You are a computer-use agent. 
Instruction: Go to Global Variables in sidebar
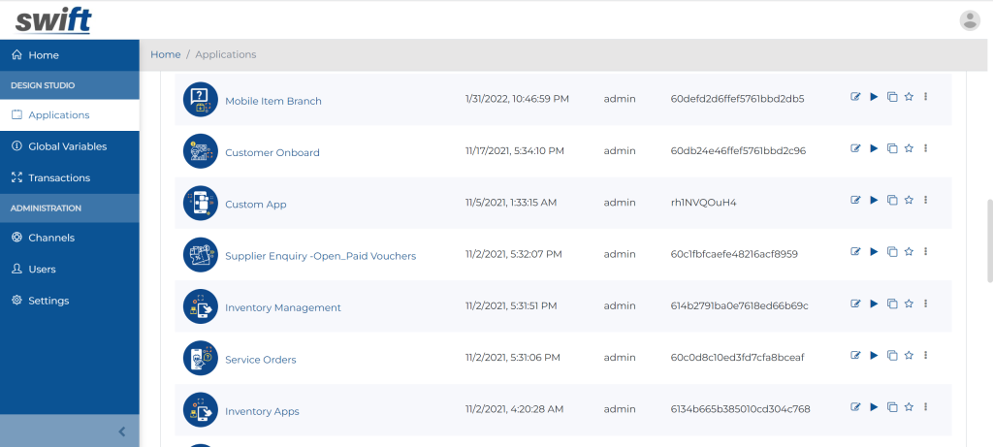click(x=67, y=146)
